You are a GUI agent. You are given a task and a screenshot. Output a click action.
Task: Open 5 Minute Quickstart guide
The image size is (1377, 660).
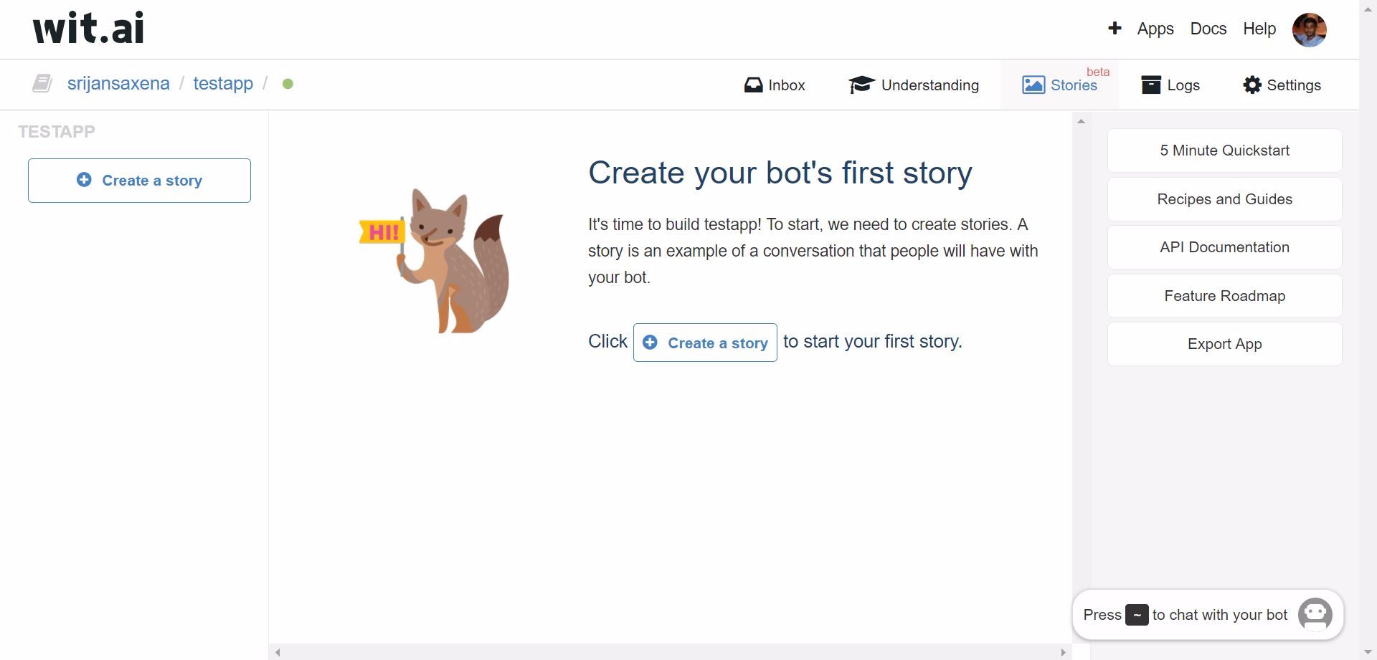pos(1224,150)
